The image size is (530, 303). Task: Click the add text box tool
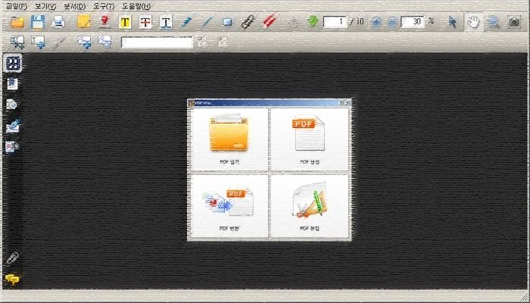(38, 42)
